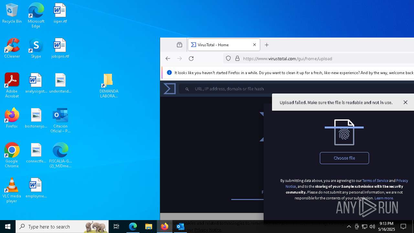Select the DEMANDA LABORA folder on desktop
This screenshot has height=233, width=414.
point(109,85)
